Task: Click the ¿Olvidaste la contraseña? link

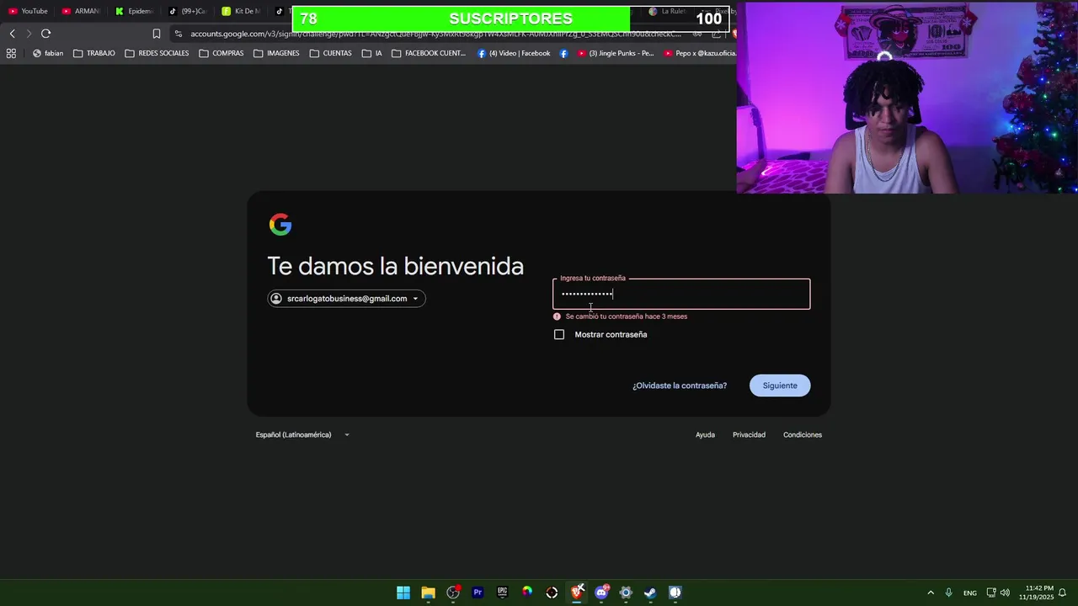Action: coord(680,385)
